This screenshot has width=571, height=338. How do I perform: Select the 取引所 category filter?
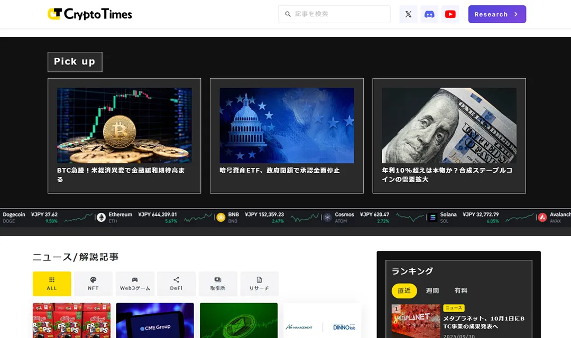click(x=218, y=284)
